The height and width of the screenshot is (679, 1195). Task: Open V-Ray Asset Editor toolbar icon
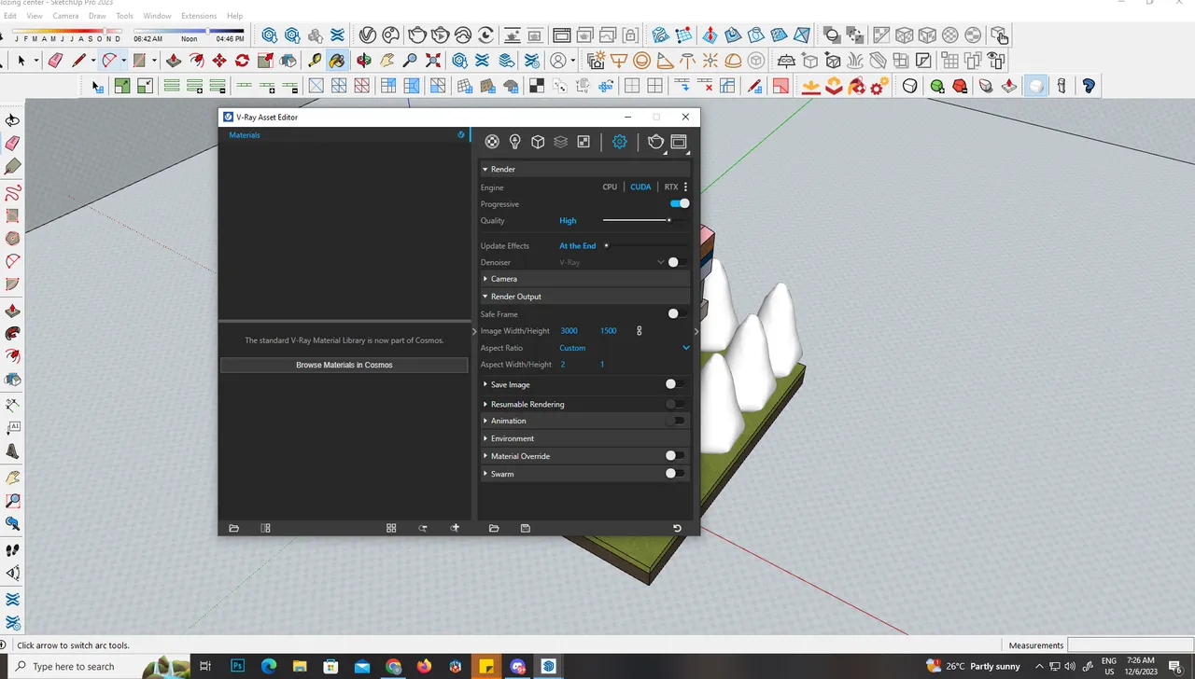coord(368,35)
